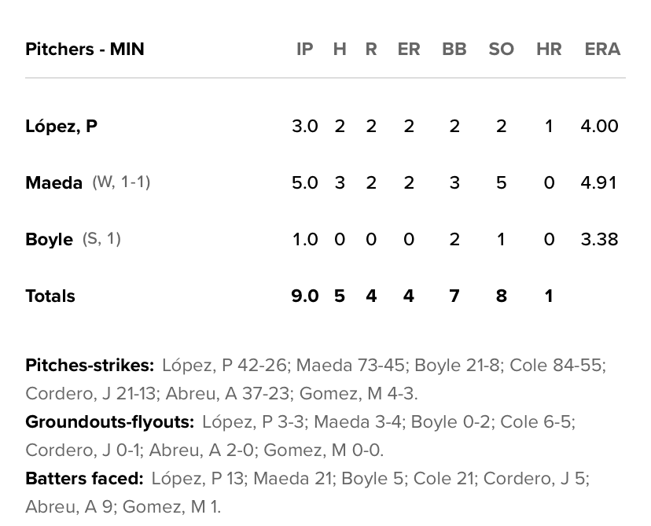Click the BB column header
Image resolution: width=651 pixels, height=526 pixels.
[x=454, y=50]
